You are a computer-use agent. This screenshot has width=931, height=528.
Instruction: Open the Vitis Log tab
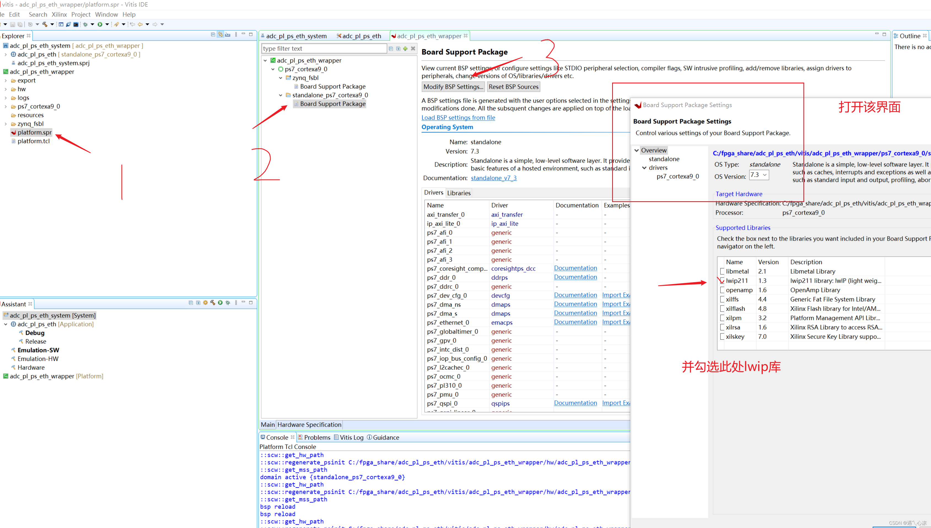(348, 437)
